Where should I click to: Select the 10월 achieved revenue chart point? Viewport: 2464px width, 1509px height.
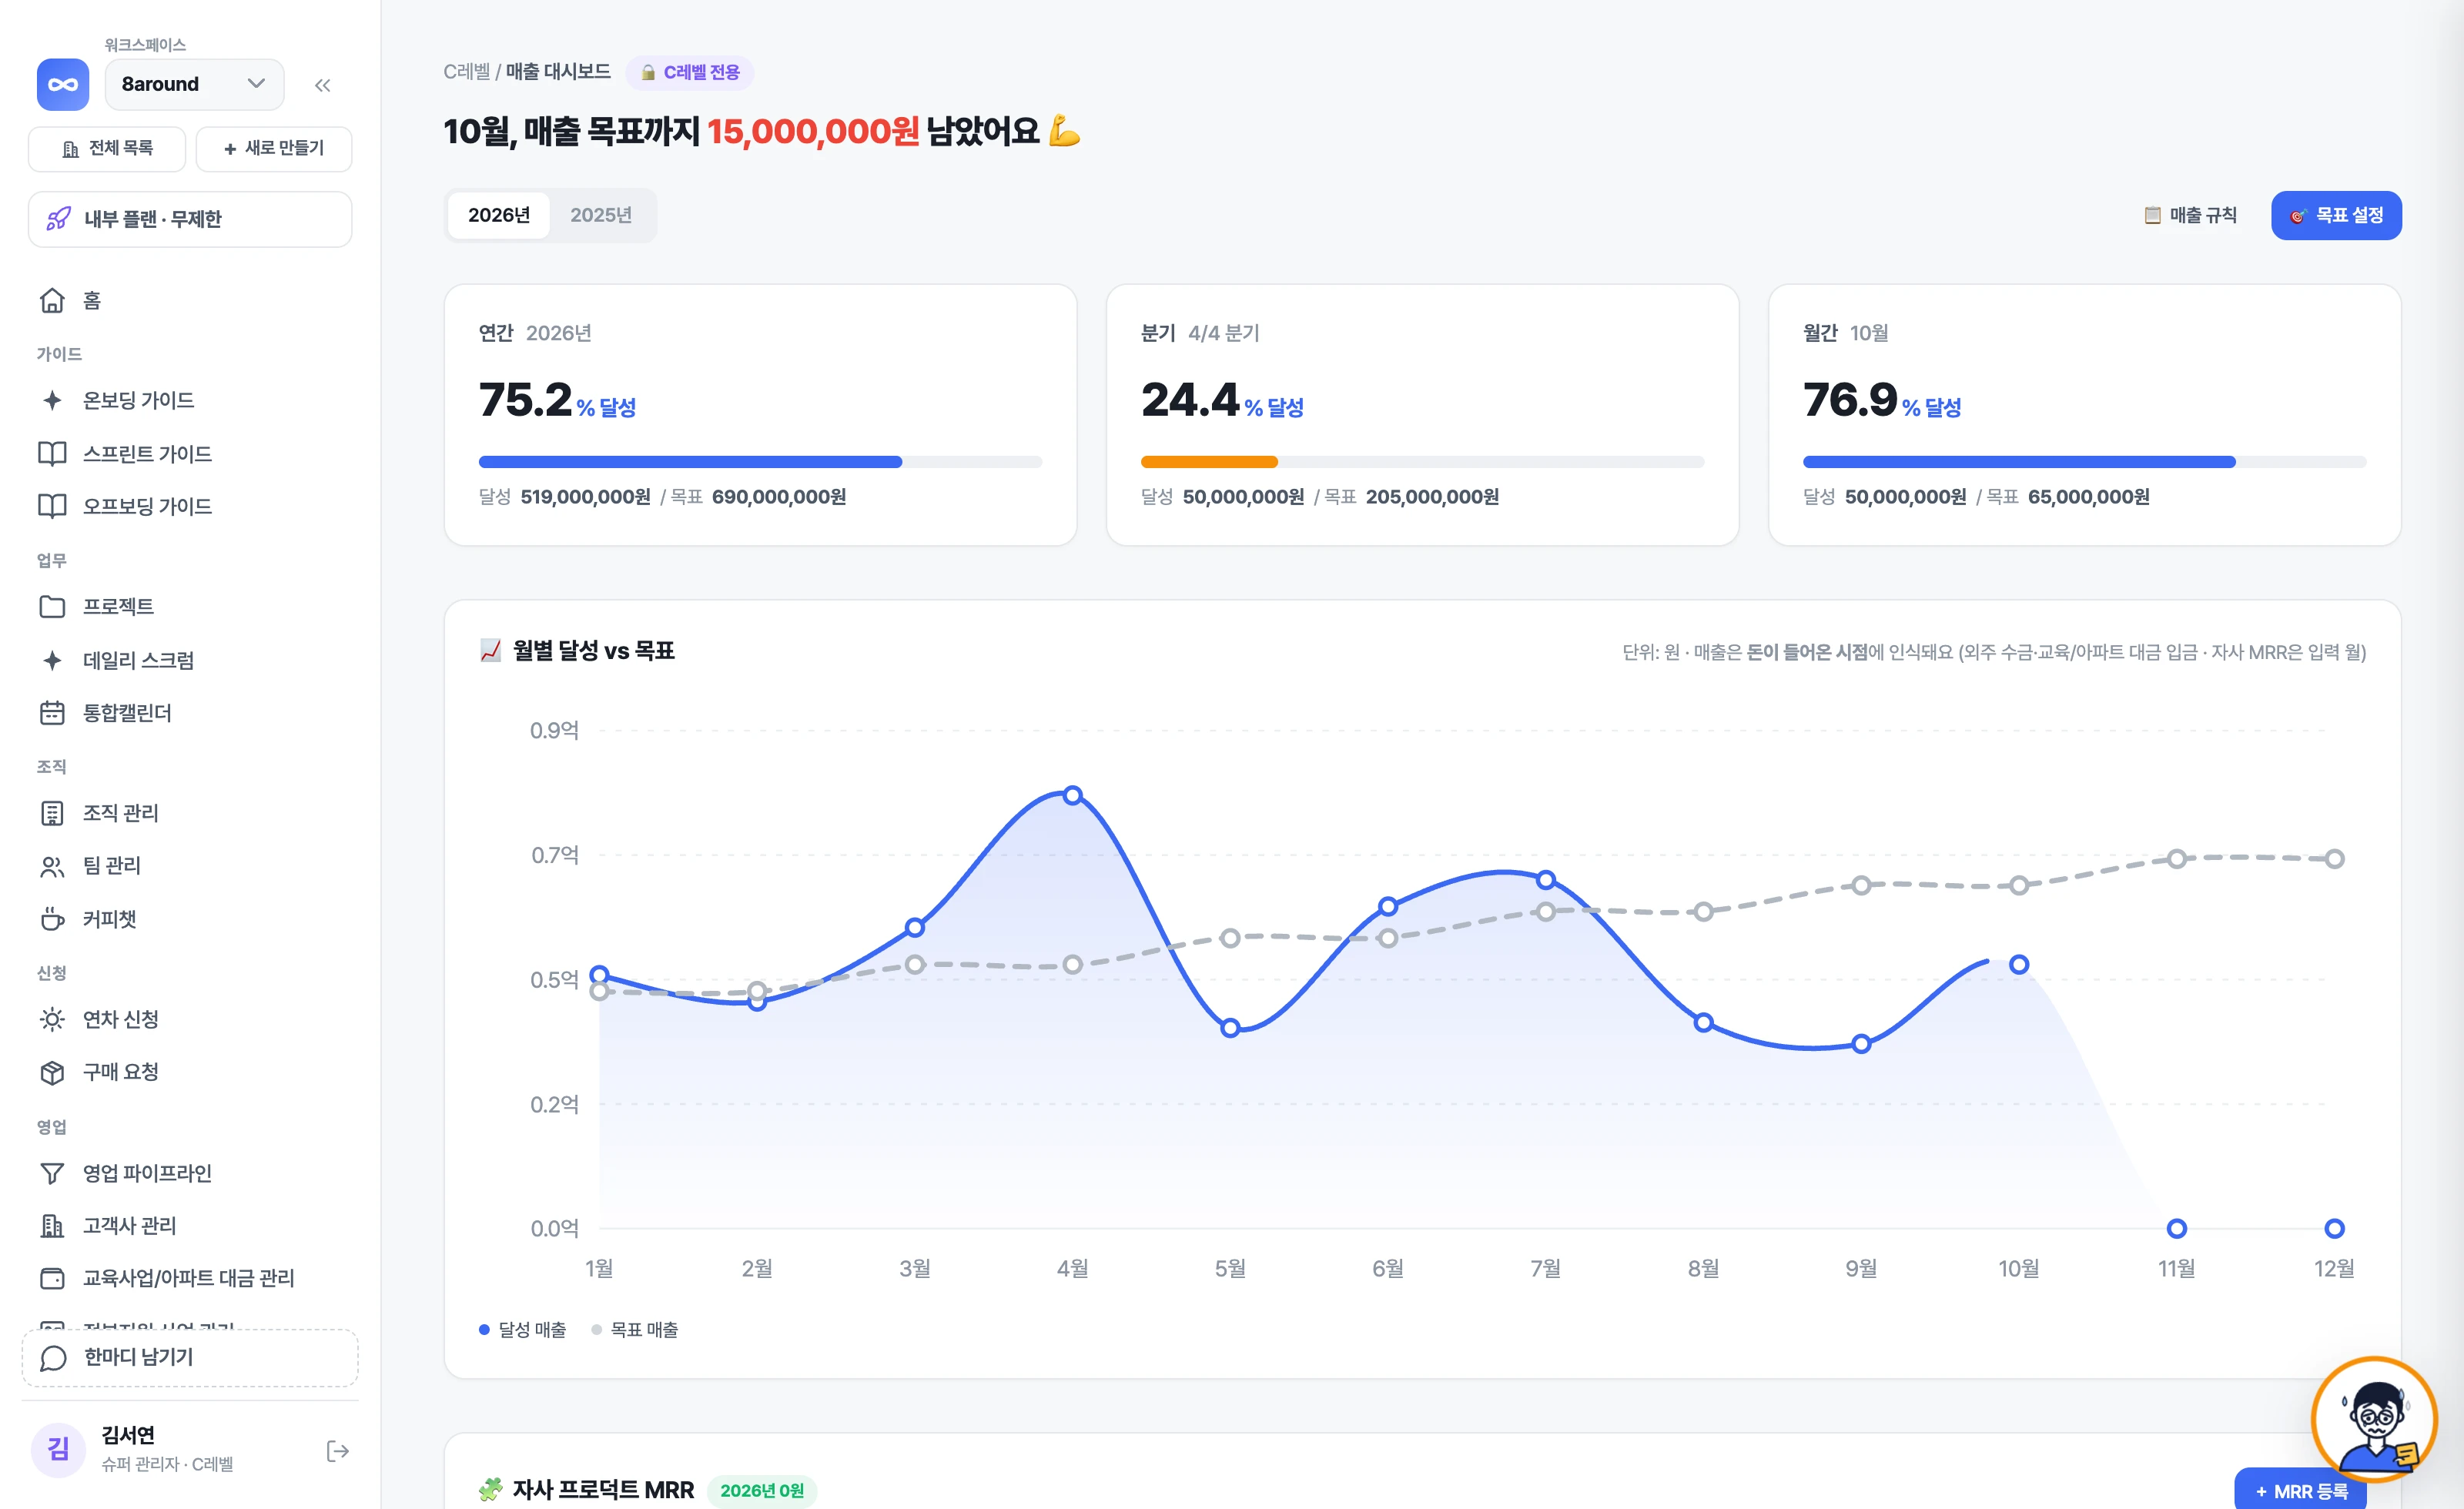(x=2019, y=964)
